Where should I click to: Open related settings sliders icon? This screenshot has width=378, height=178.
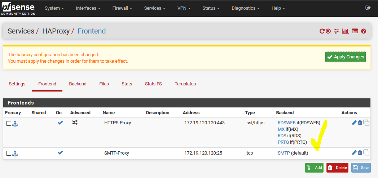point(337,31)
